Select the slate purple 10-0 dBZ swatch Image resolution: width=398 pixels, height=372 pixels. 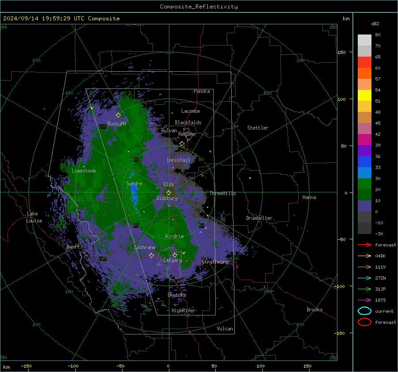(x=364, y=206)
